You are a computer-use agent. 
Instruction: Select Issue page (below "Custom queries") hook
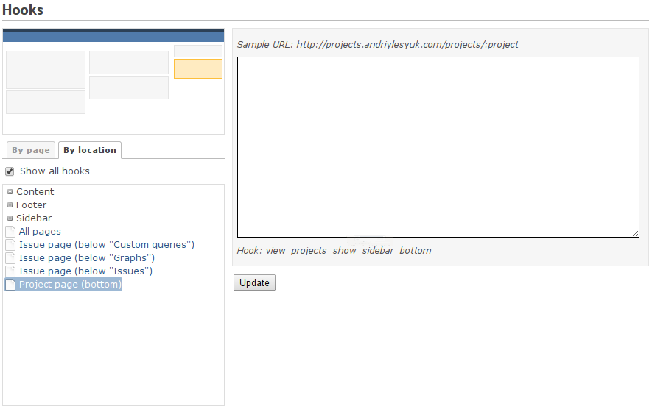tap(106, 244)
